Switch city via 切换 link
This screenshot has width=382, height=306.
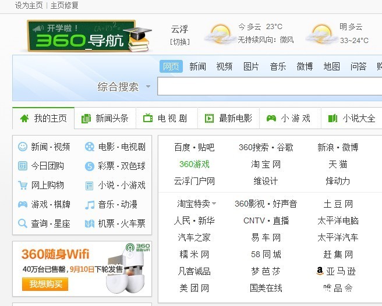coord(179,42)
